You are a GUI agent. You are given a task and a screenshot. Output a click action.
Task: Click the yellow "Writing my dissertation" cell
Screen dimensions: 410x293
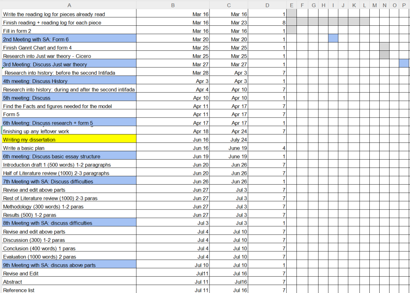click(x=69, y=140)
